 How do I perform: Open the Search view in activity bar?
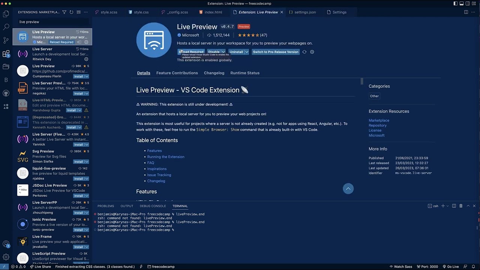click(6, 27)
